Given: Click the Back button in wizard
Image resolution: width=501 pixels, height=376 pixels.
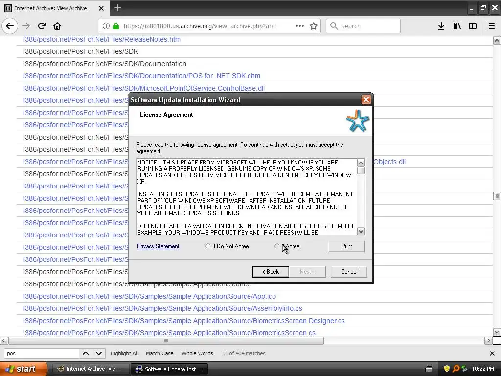Looking at the screenshot, I should coord(271,272).
